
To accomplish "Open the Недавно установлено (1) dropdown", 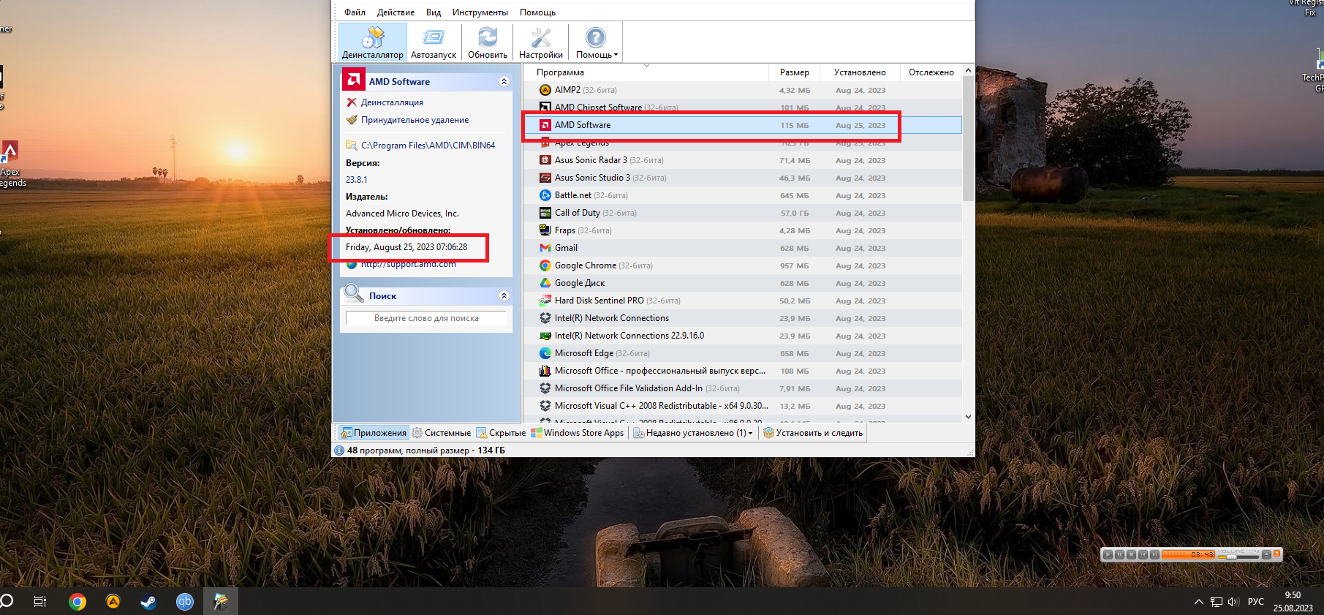I will click(x=692, y=433).
